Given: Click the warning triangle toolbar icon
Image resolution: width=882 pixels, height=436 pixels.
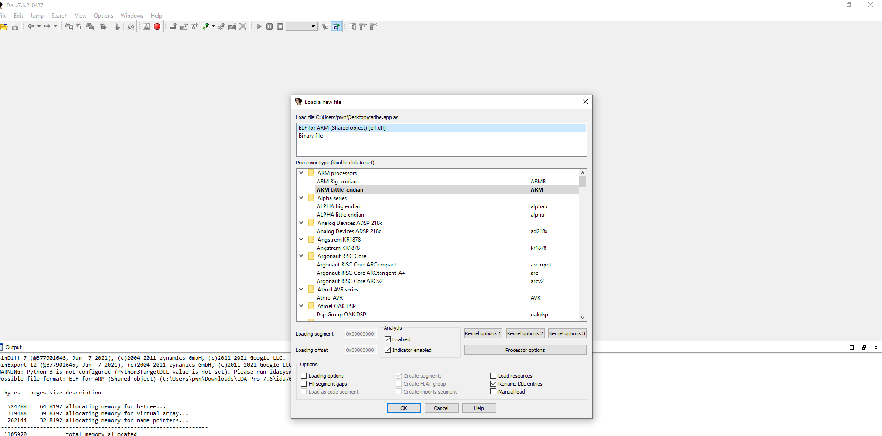Looking at the screenshot, I should tap(146, 26).
